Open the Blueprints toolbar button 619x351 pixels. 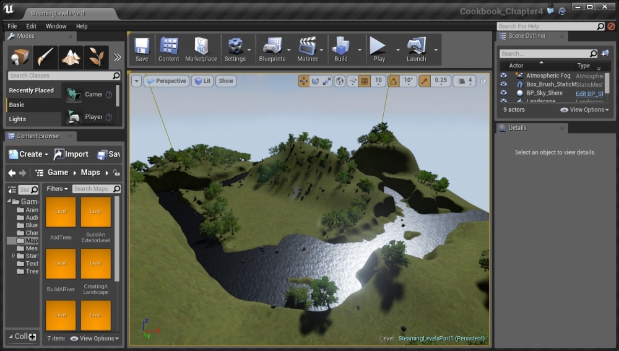click(x=272, y=50)
